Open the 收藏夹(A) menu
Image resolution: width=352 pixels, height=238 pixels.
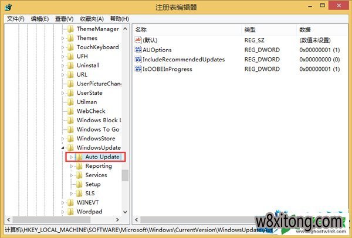coord(92,19)
